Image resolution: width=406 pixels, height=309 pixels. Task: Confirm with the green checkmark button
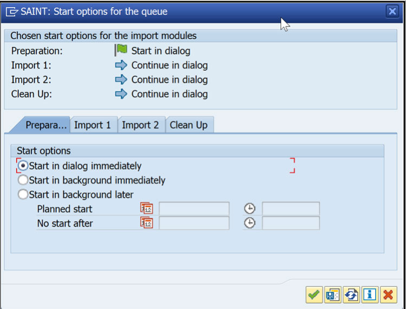[x=313, y=294]
